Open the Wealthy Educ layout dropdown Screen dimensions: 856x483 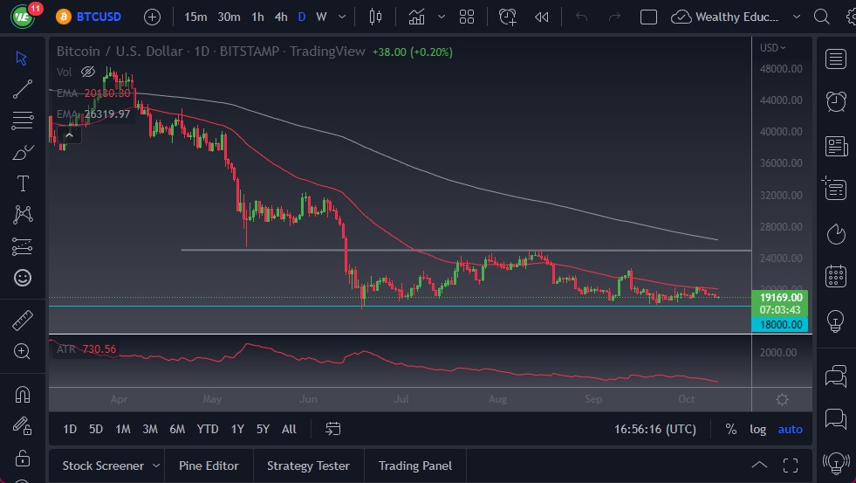pos(795,17)
